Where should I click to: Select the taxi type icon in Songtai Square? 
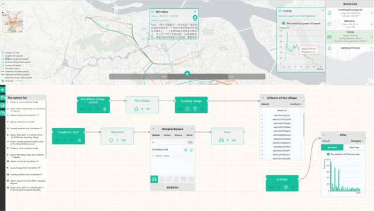point(154,179)
